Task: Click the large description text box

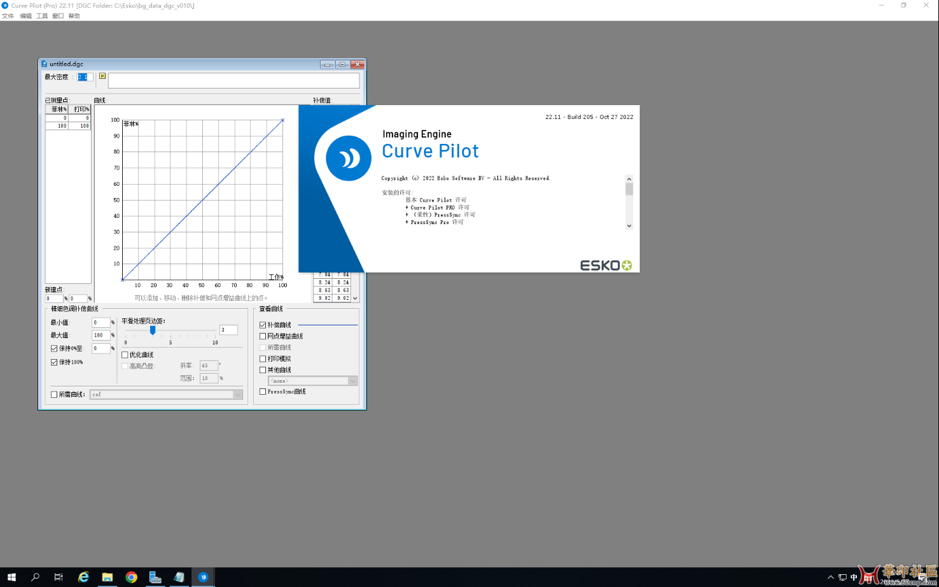Action: pyautogui.click(x=233, y=80)
